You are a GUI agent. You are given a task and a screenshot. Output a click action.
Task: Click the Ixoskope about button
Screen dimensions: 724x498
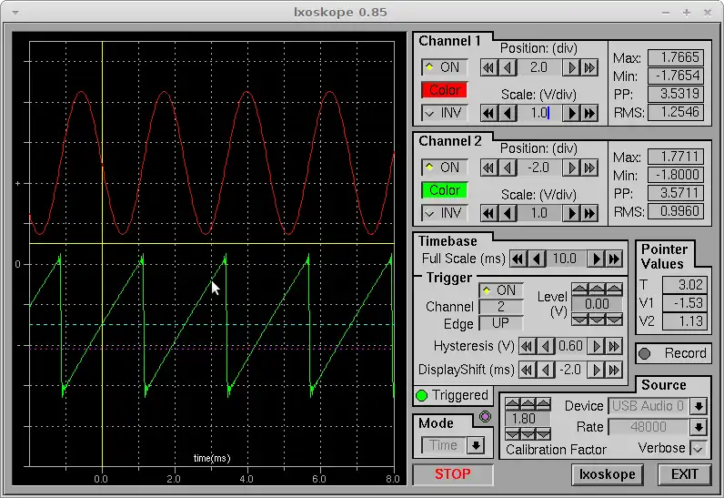[608, 474]
